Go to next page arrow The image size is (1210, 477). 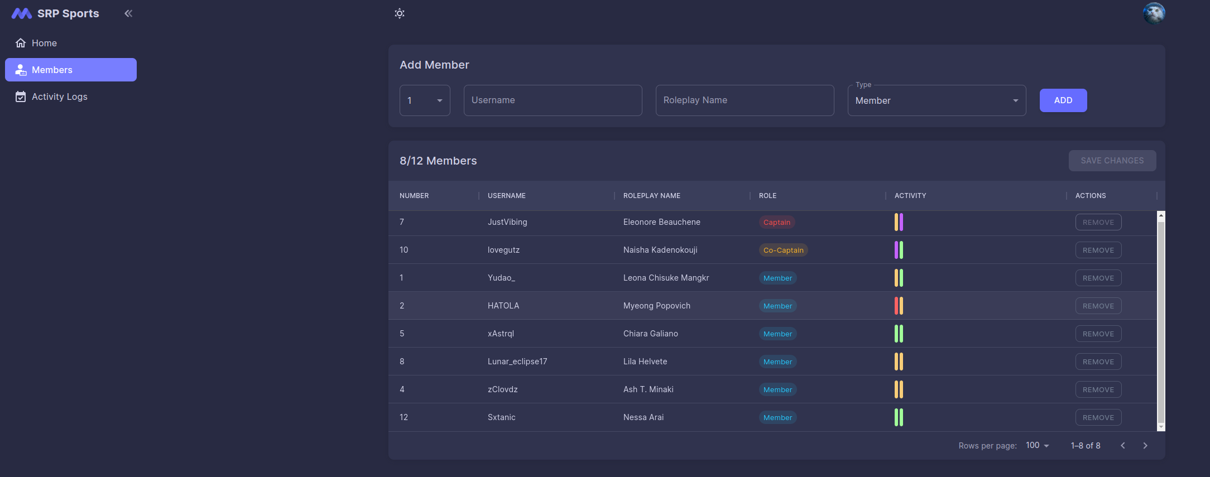coord(1145,445)
